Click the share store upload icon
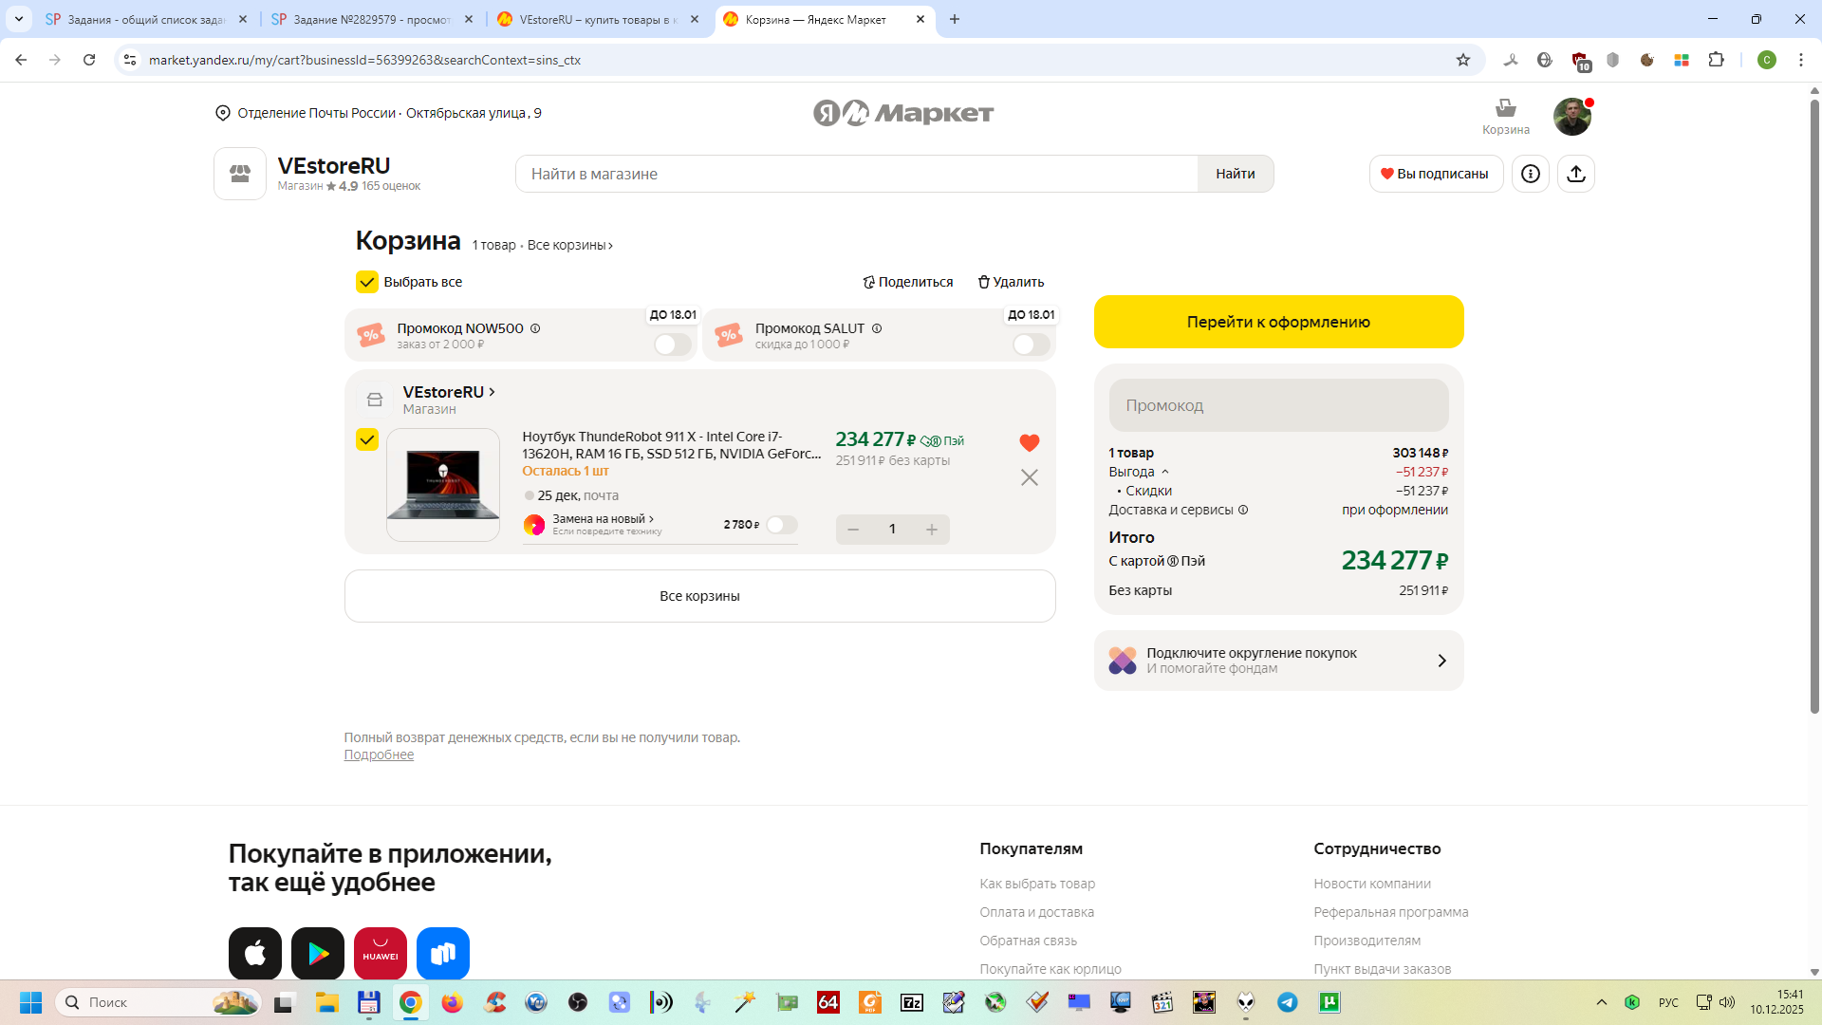Screen dimensions: 1822x1025 pyautogui.click(x=1575, y=174)
